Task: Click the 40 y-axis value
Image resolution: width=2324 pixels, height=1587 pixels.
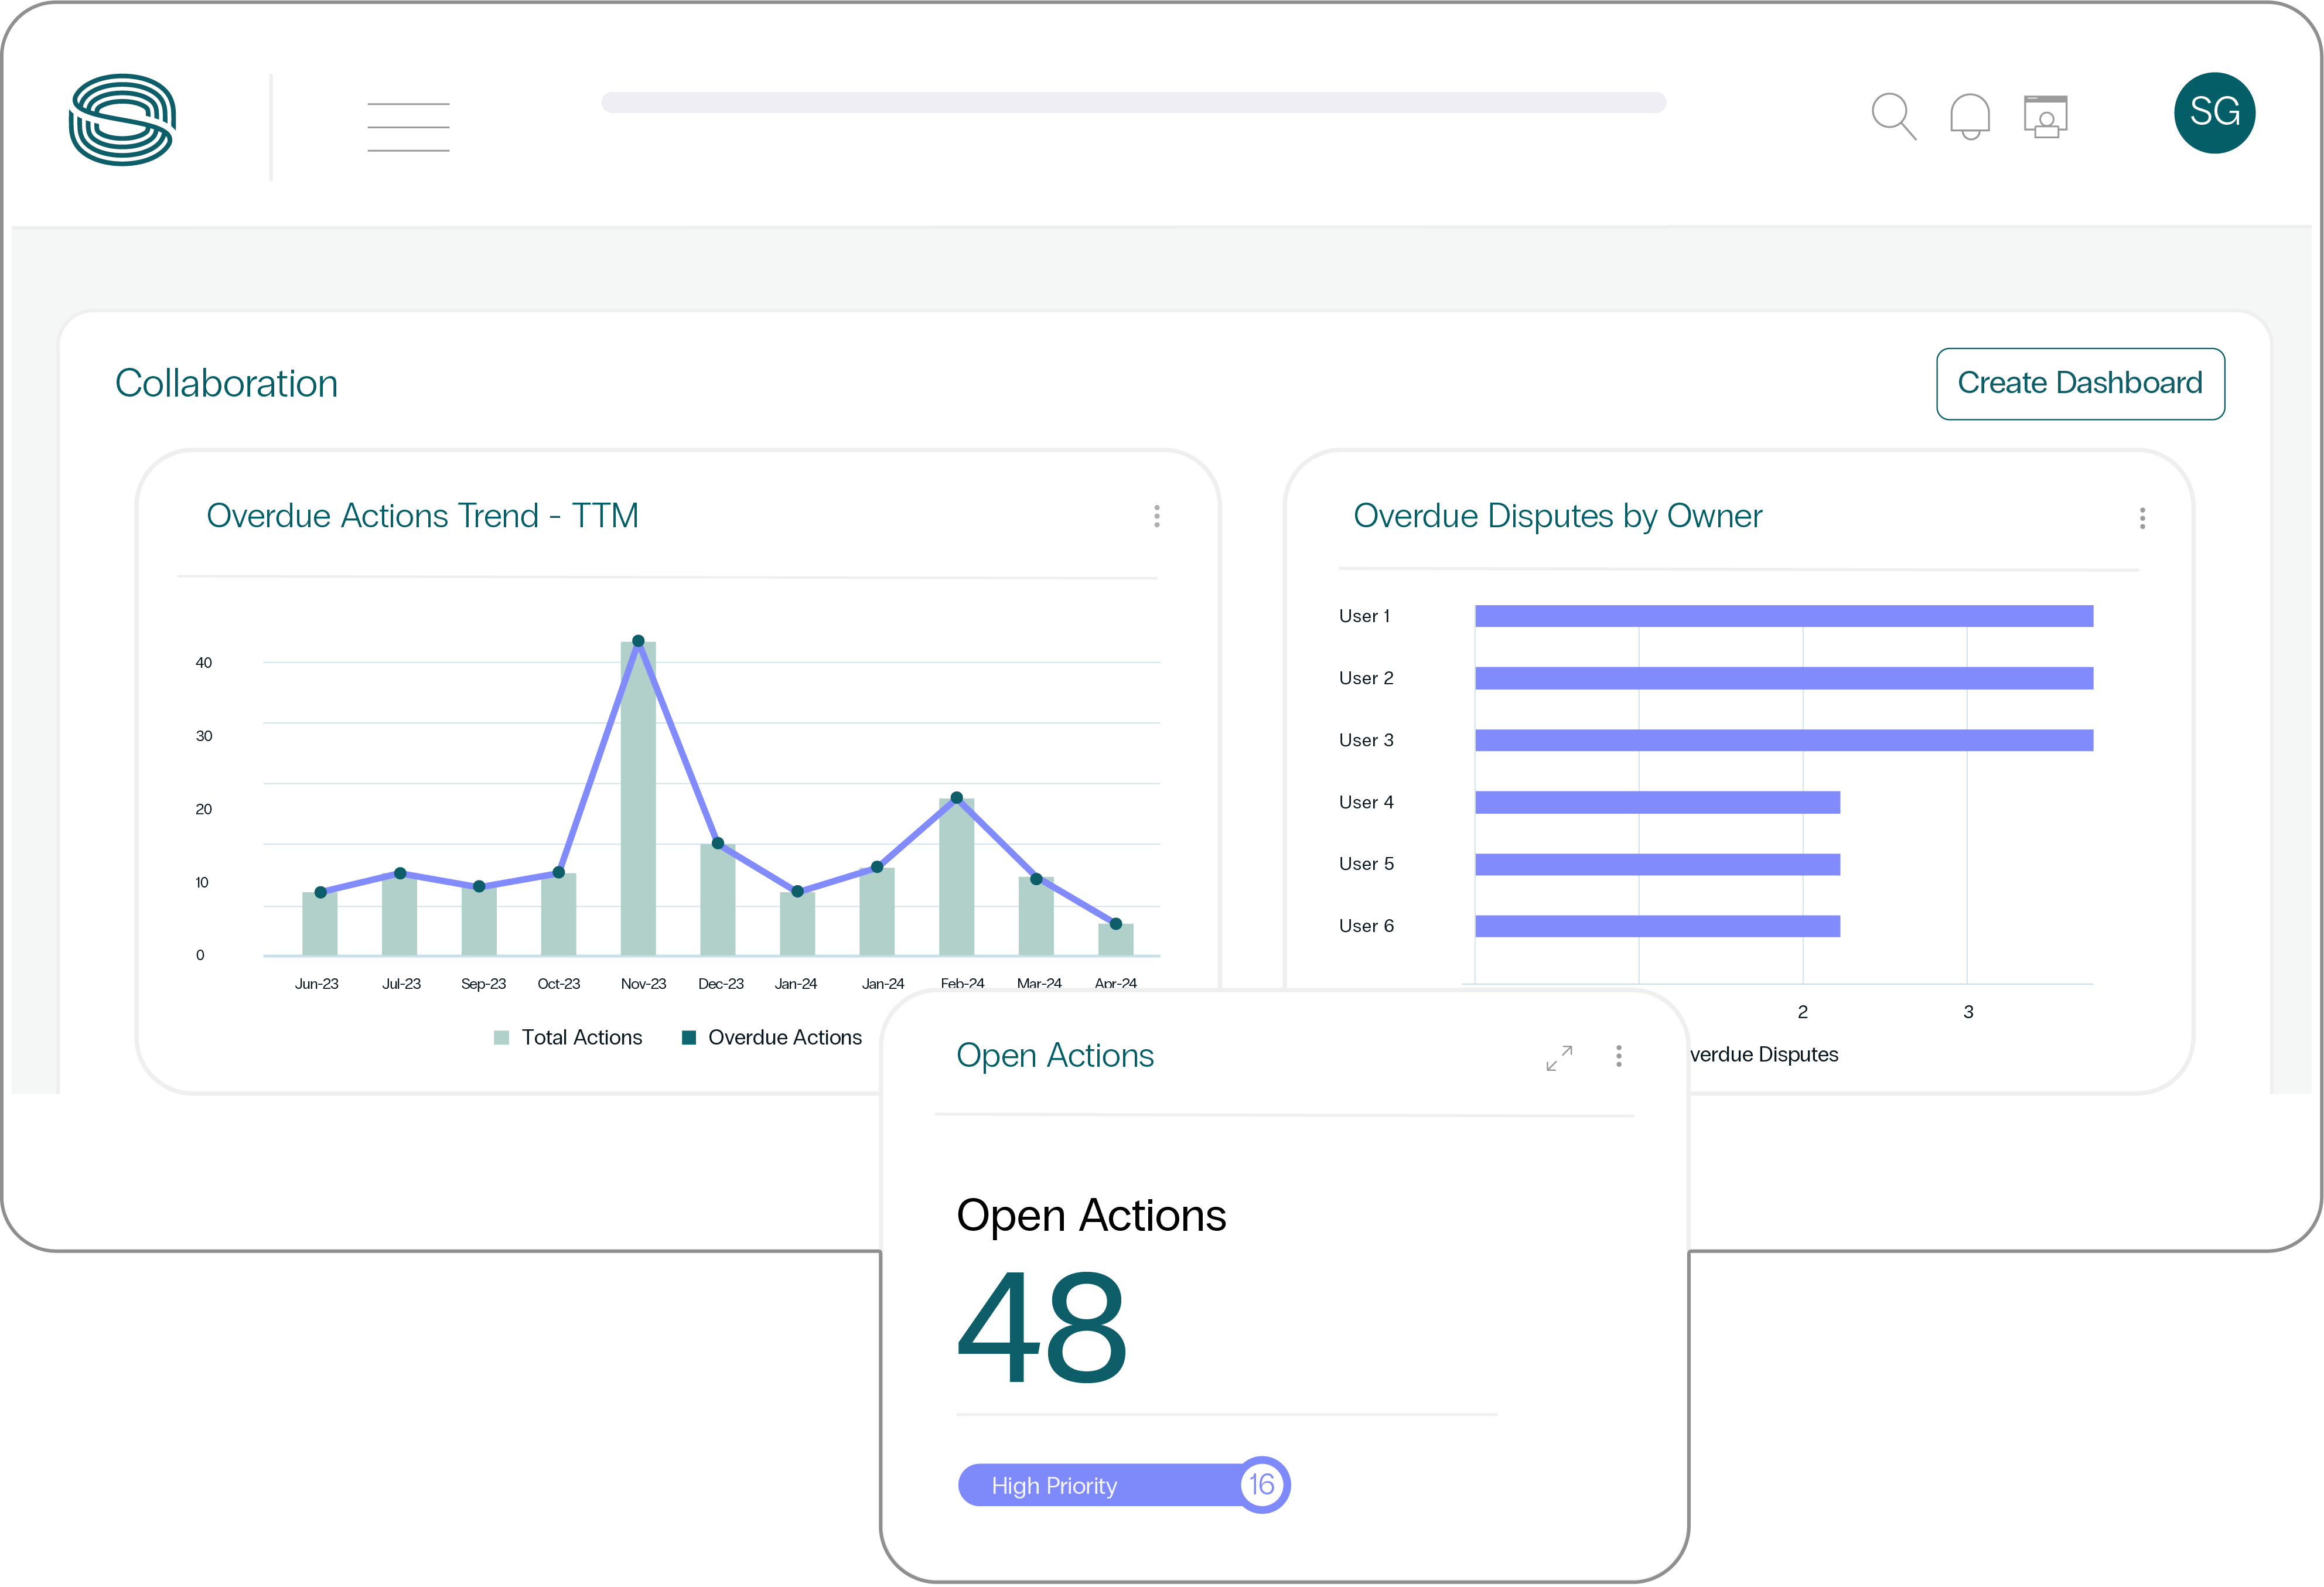Action: click(204, 663)
